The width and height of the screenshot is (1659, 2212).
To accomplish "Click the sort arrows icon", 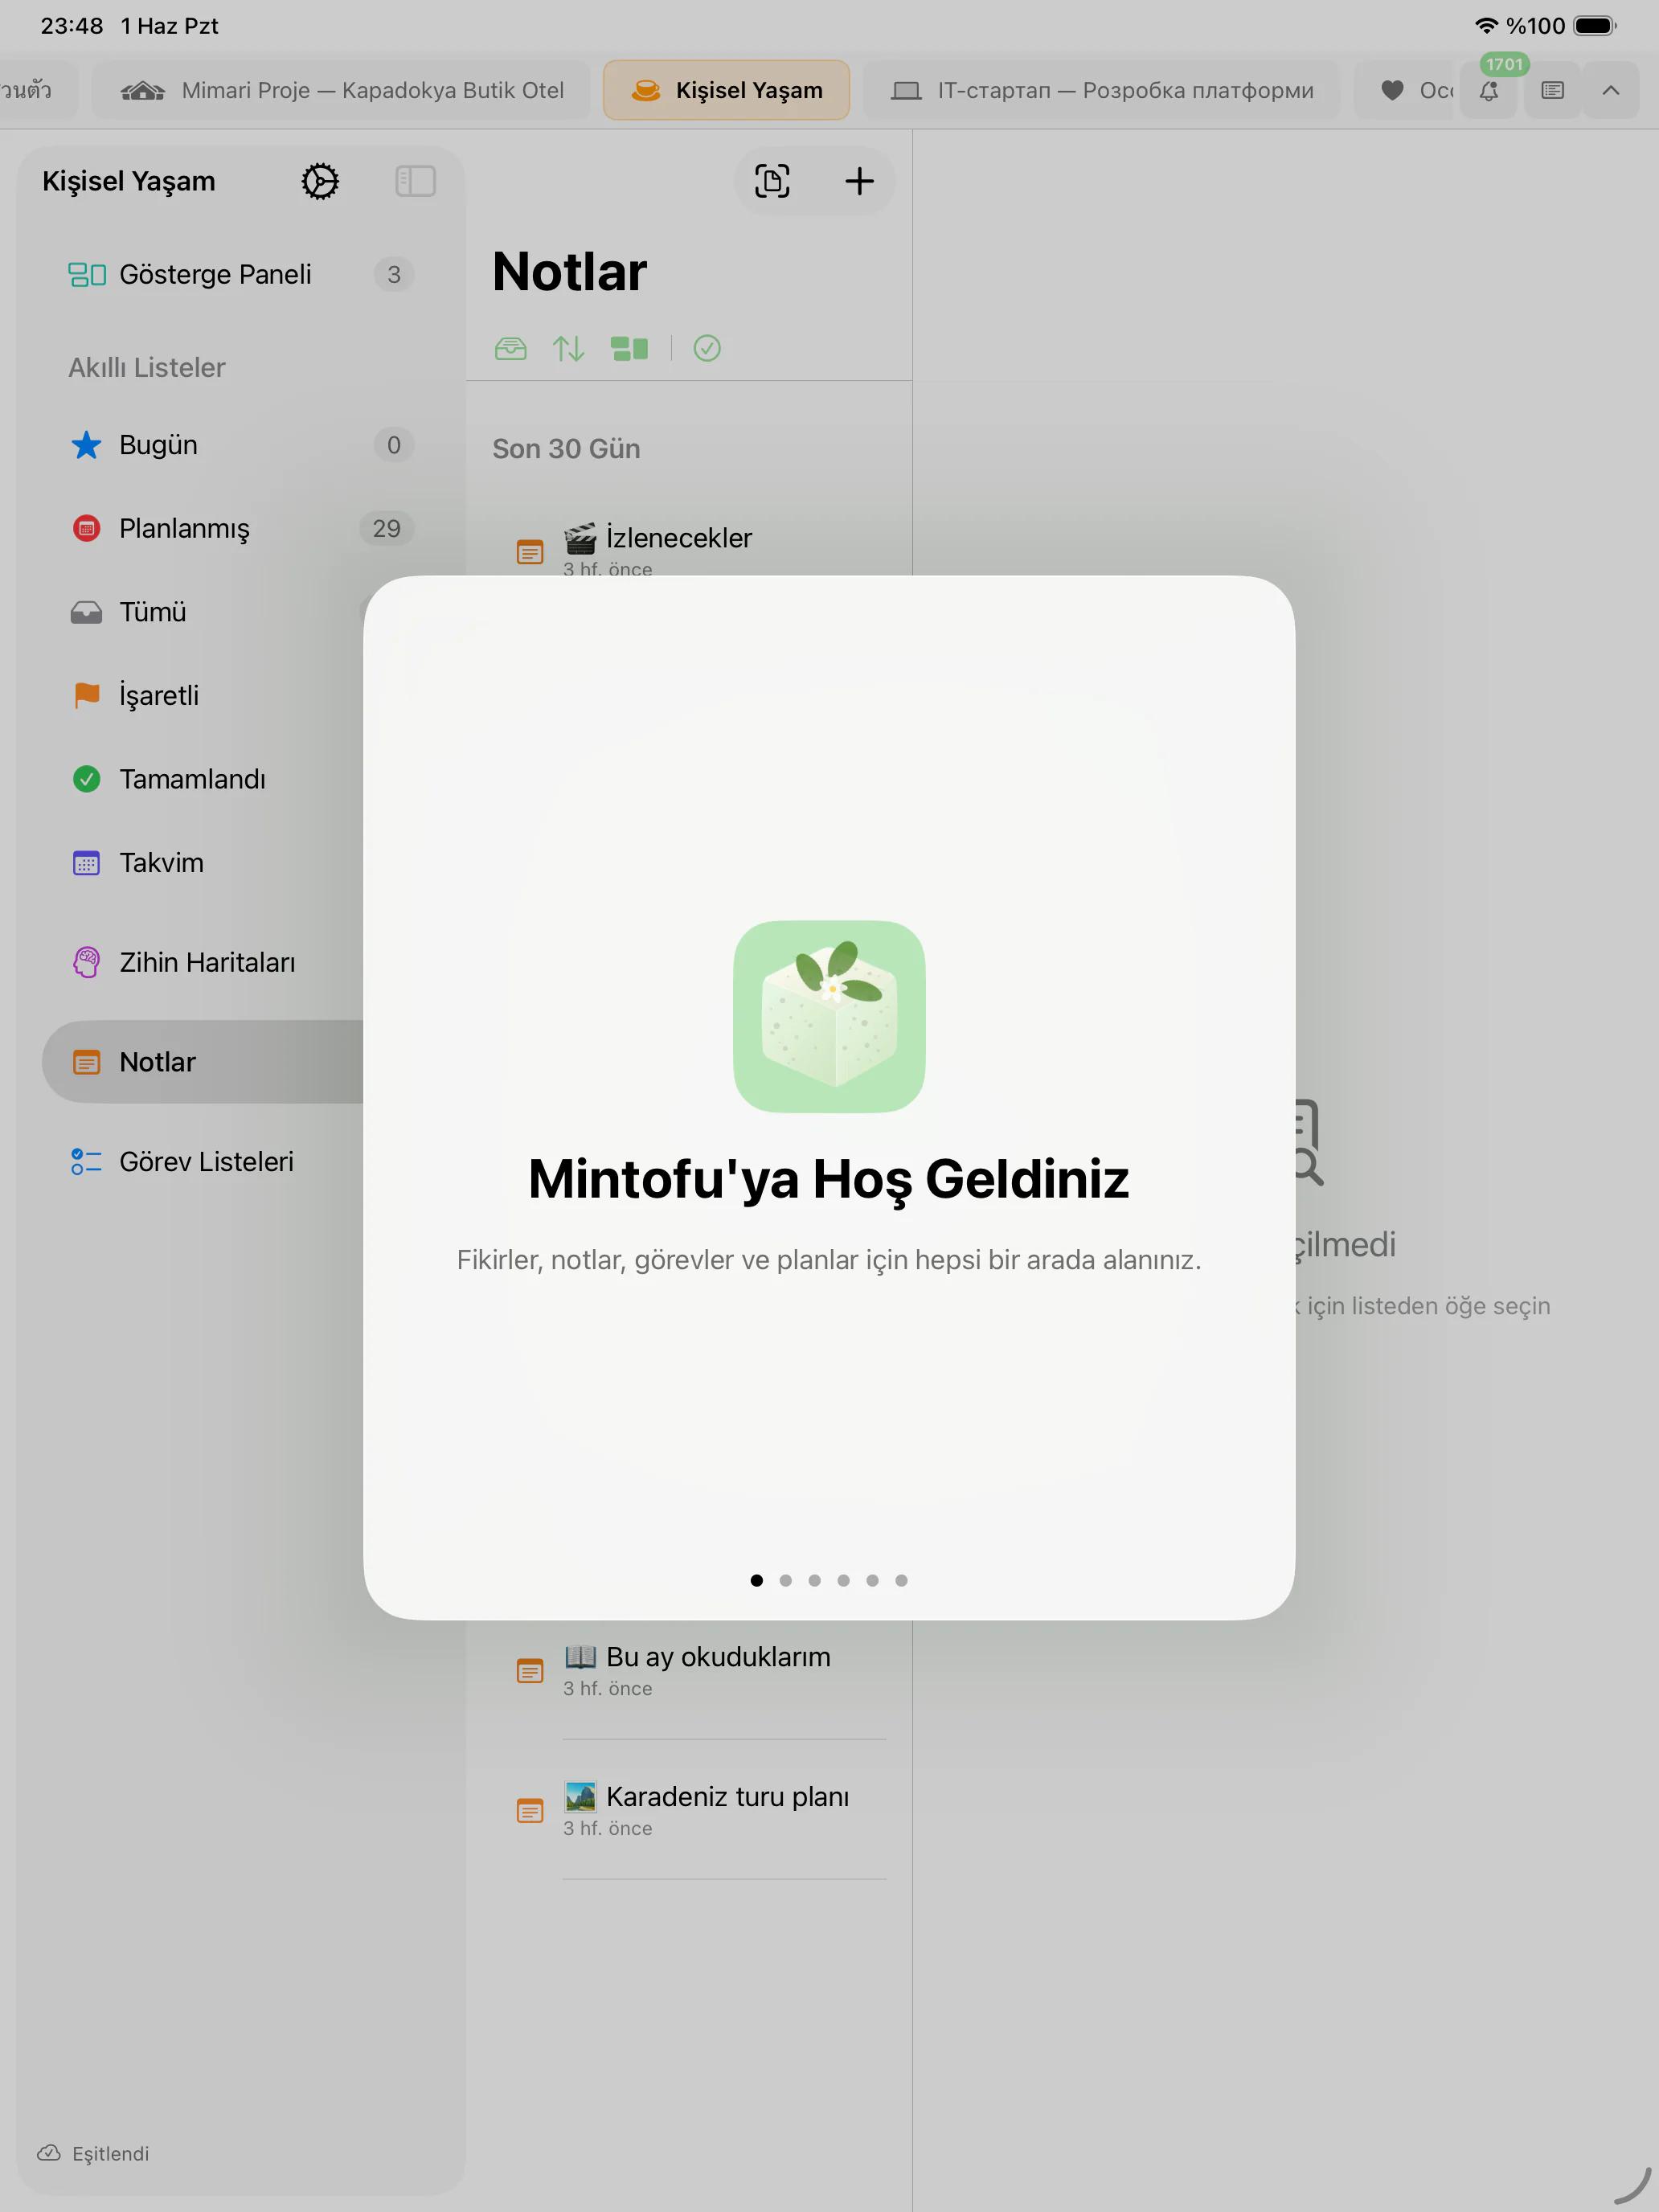I will (x=569, y=348).
